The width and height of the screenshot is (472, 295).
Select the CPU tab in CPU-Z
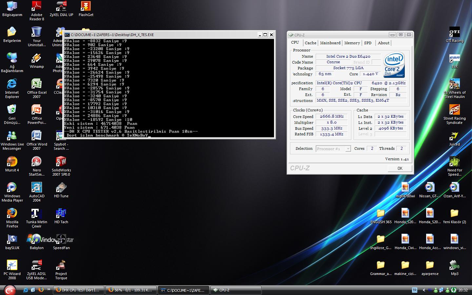(295, 42)
